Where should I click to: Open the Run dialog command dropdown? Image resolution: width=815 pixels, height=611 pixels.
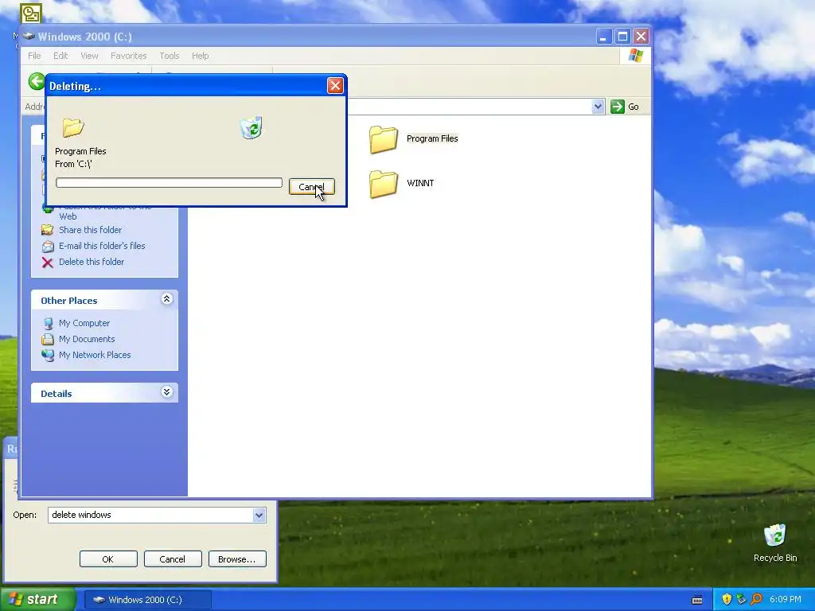[x=259, y=515]
